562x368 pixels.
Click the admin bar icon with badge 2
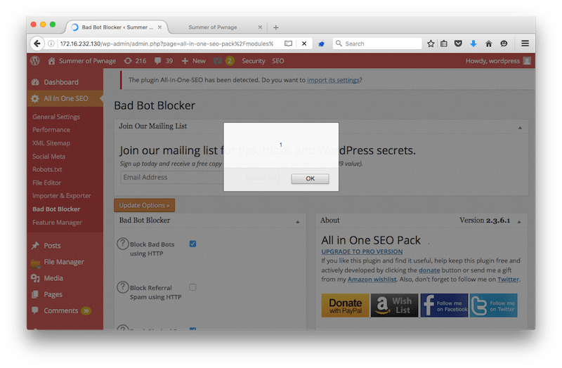pyautogui.click(x=224, y=61)
